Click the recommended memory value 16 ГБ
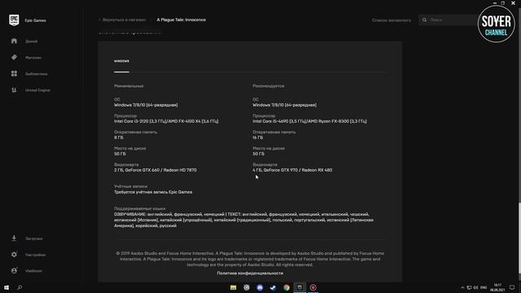Viewport: 521px width, 293px height. tap(258, 138)
